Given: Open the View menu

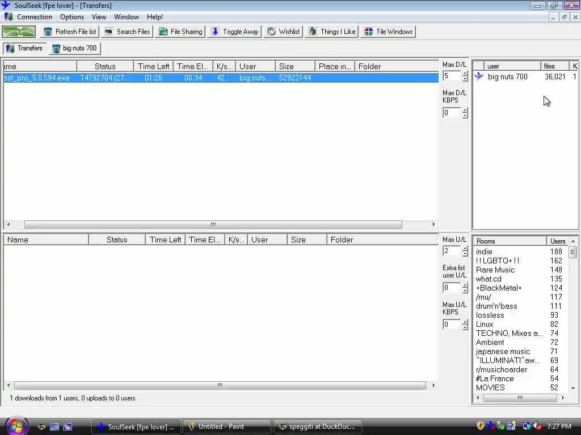Looking at the screenshot, I should point(99,16).
